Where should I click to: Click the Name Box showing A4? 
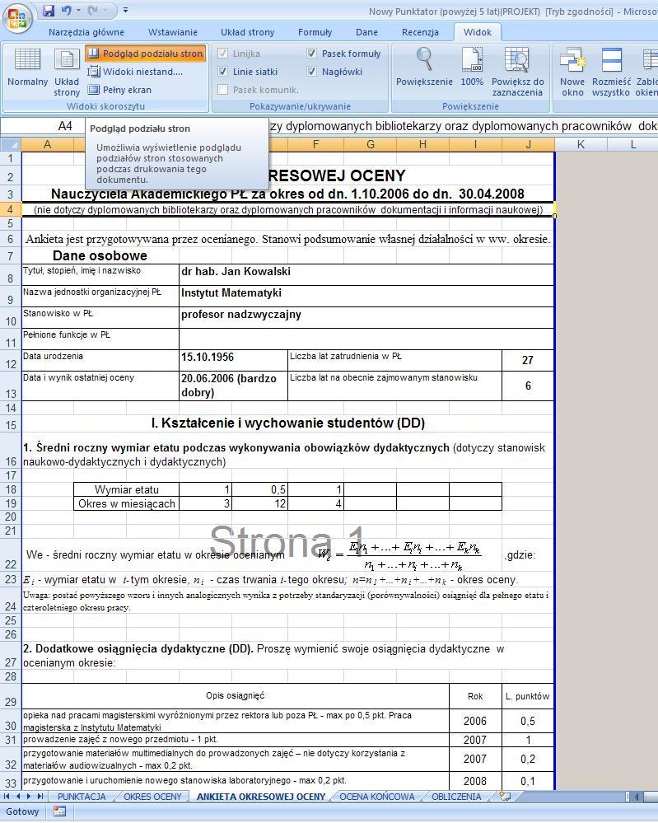tap(43, 126)
